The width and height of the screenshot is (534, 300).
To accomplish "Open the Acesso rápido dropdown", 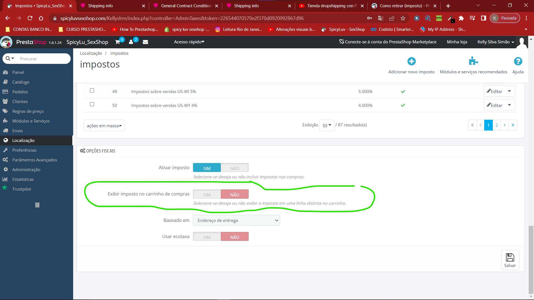I will click(189, 42).
